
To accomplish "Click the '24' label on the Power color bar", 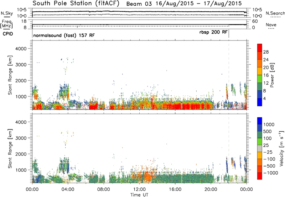I will (266, 60).
